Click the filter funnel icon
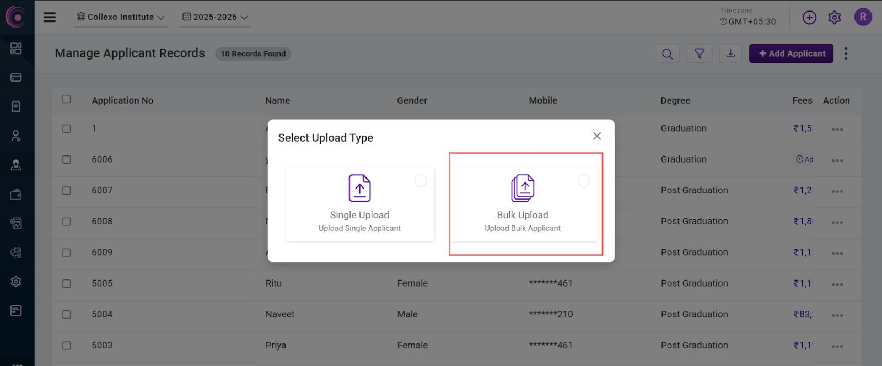 699,53
